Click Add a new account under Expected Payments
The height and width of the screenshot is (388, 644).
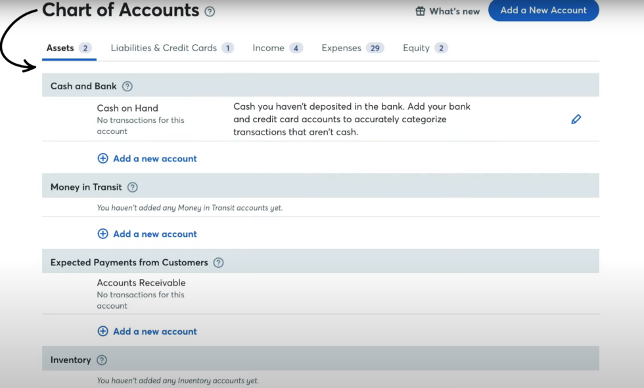[154, 331]
